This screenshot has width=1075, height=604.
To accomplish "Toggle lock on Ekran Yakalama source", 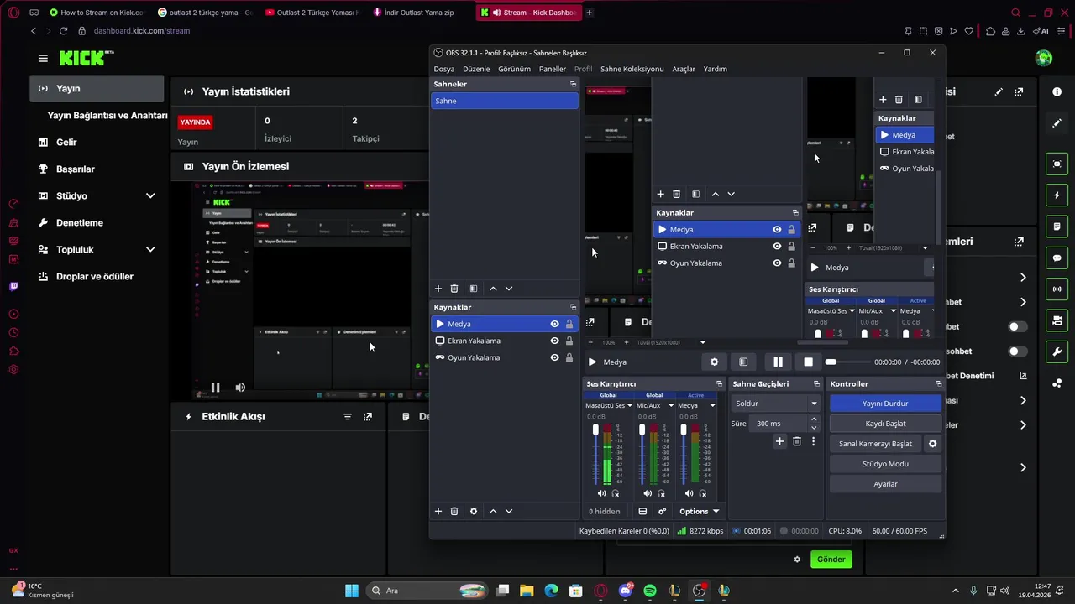I will 569,341.
